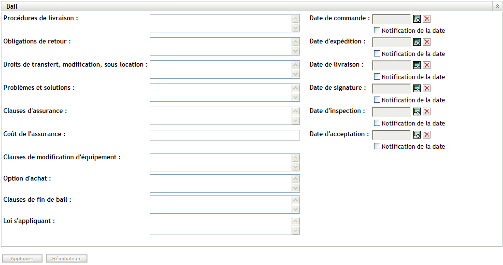
Task: Check notification box under Date d'acceptation
Action: coord(377,146)
